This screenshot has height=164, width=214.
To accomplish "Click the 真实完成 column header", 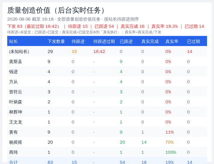I will [150, 41].
